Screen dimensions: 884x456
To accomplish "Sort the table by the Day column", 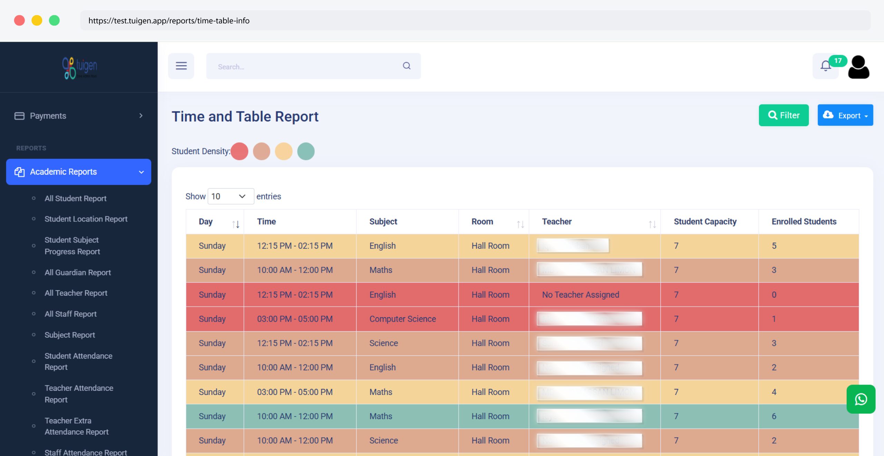I will point(236,223).
